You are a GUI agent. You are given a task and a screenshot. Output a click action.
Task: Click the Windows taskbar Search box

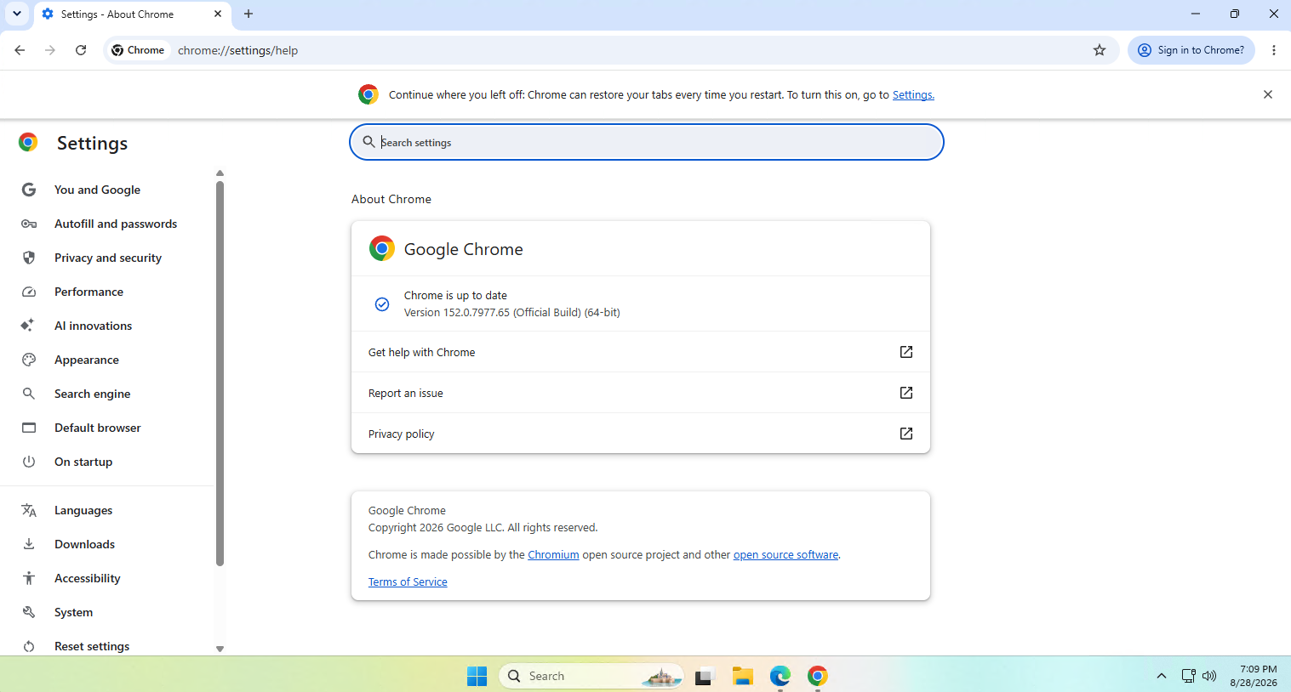591,676
